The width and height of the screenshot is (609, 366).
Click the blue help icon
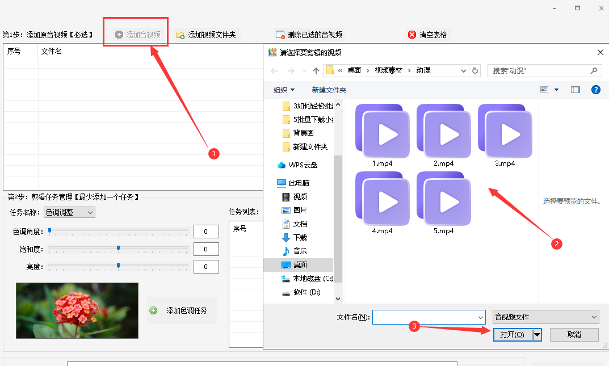coord(595,90)
